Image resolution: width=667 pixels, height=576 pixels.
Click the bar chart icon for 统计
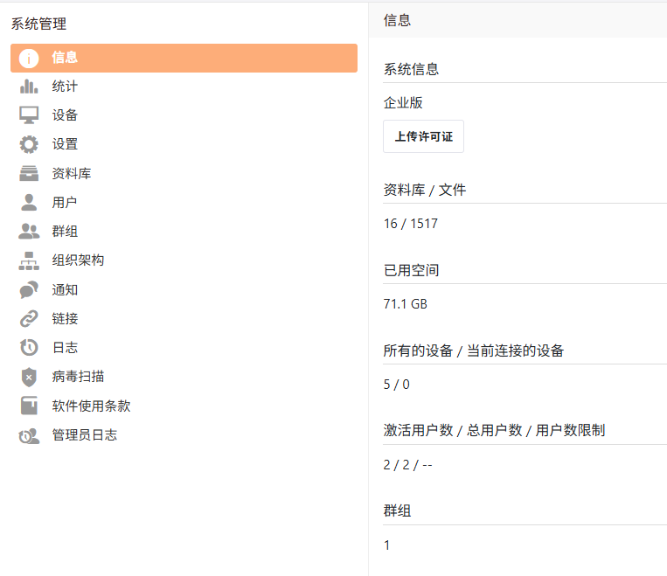[x=29, y=87]
